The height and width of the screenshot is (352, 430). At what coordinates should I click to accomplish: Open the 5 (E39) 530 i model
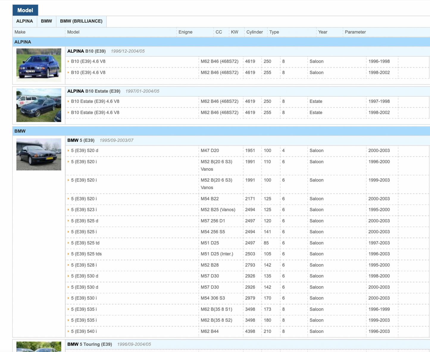(84, 298)
